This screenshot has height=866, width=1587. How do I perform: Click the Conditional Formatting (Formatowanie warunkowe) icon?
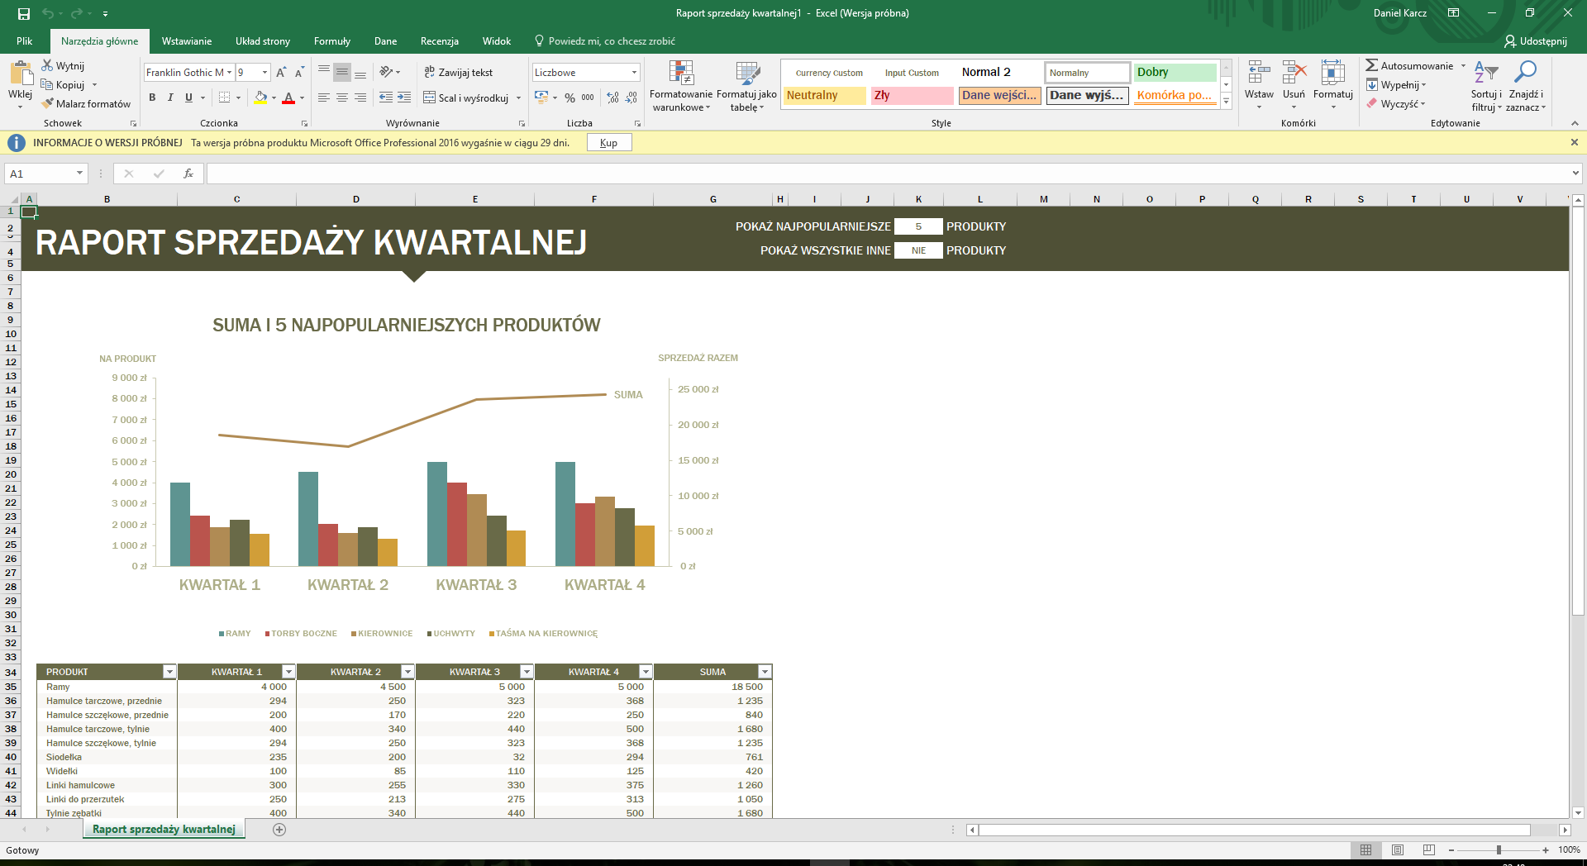680,74
